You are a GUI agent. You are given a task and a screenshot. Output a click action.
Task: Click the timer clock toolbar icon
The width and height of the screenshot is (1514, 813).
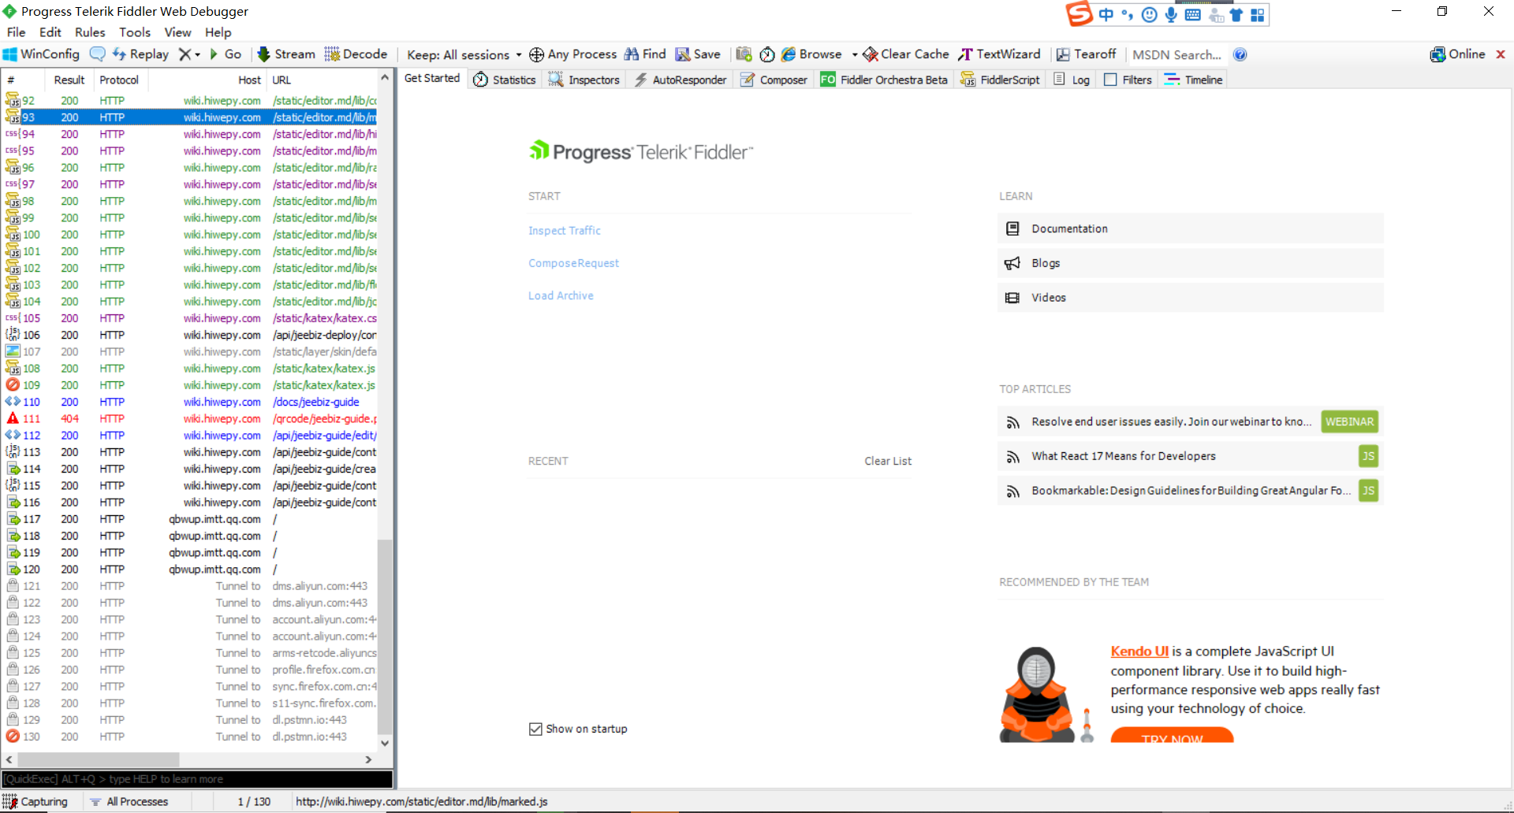[x=766, y=54]
